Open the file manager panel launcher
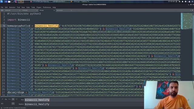The image size is (194, 109). pos(9,2)
